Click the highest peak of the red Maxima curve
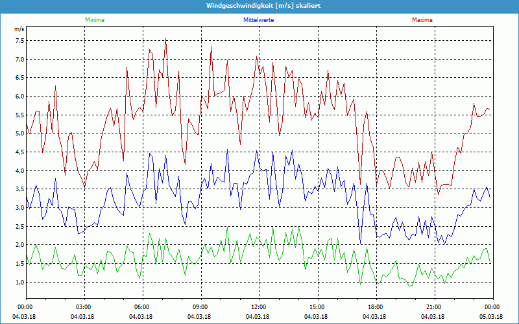Screen dimensions: 519x324 (165, 40)
